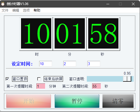This screenshot has height=112, width=140.
Task: Click the 窗口置顶 label box
Action: pos(20,79)
